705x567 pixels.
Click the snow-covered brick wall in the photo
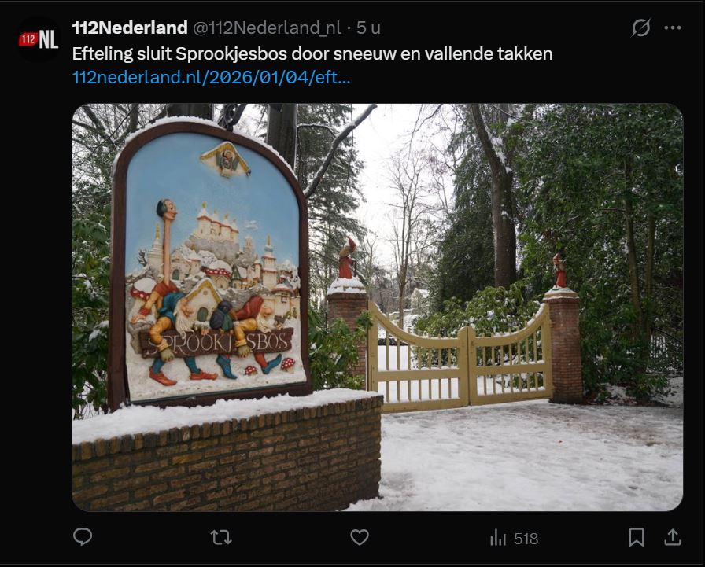(x=227, y=451)
